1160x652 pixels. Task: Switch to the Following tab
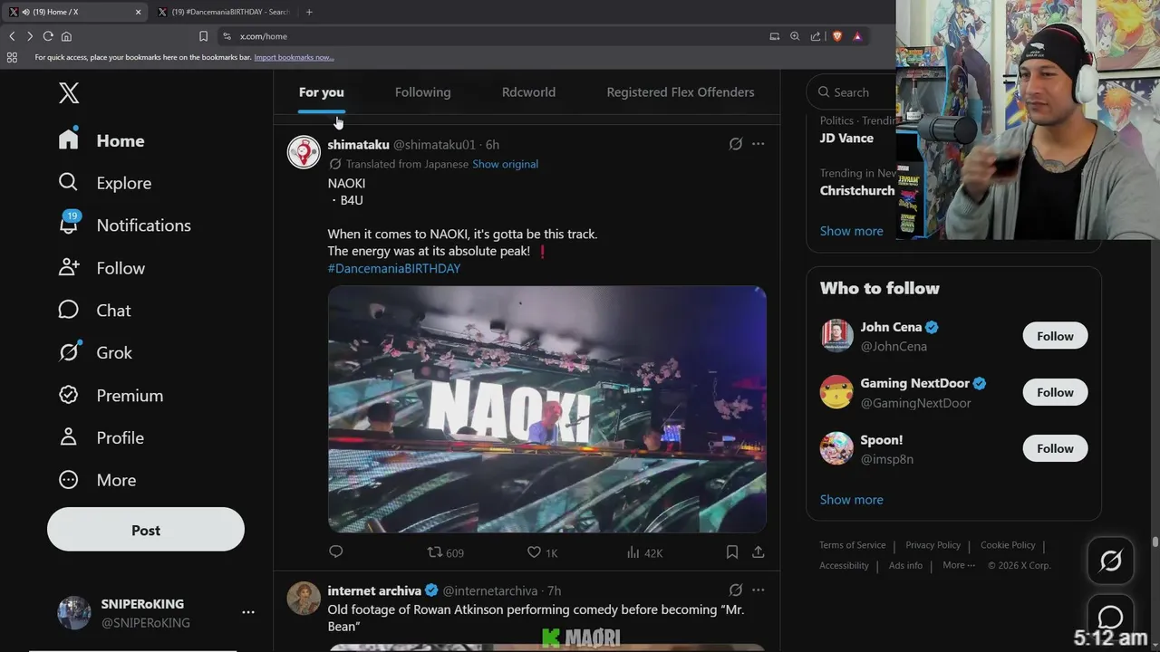[x=422, y=92]
